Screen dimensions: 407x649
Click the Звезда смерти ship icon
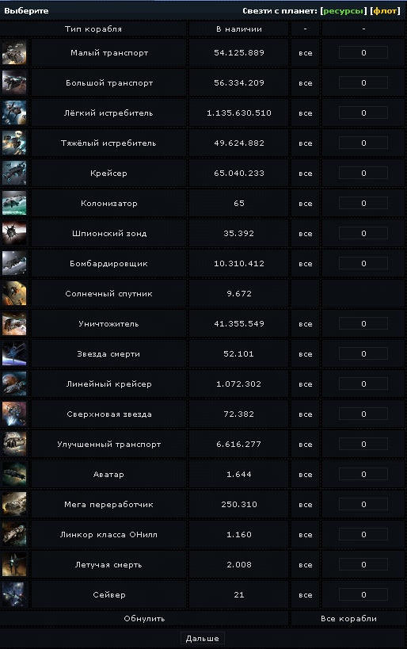(x=14, y=353)
